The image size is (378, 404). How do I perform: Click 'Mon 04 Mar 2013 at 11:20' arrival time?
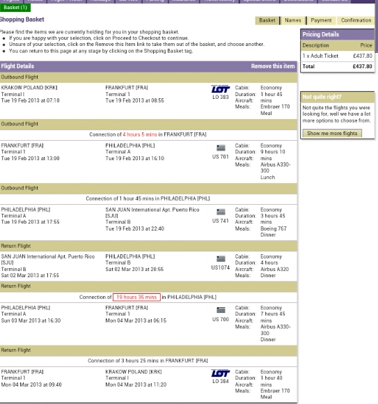[x=136, y=384]
